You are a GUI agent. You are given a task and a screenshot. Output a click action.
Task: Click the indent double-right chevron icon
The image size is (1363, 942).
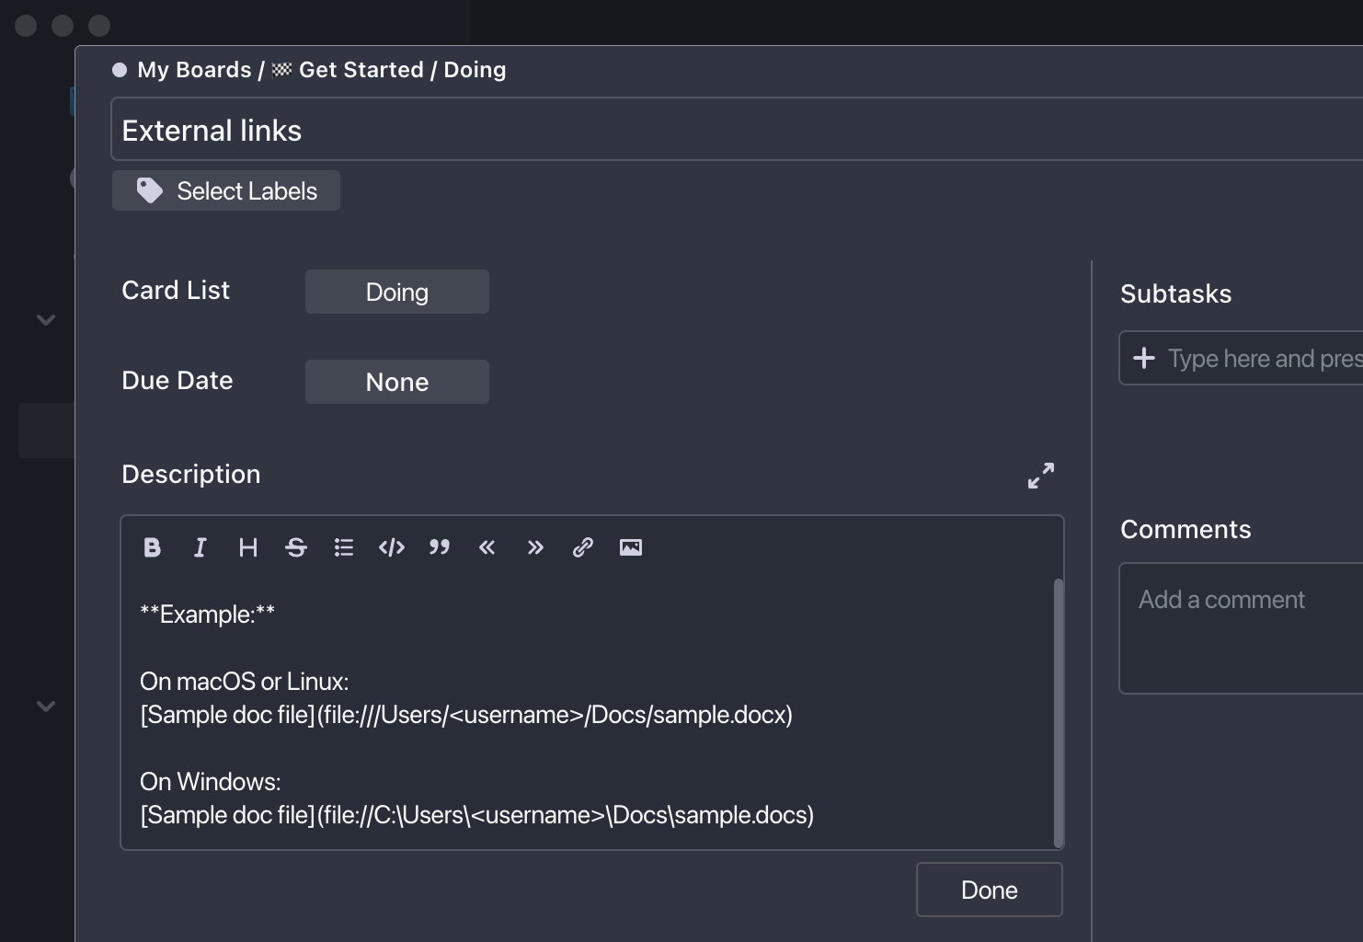coord(535,547)
